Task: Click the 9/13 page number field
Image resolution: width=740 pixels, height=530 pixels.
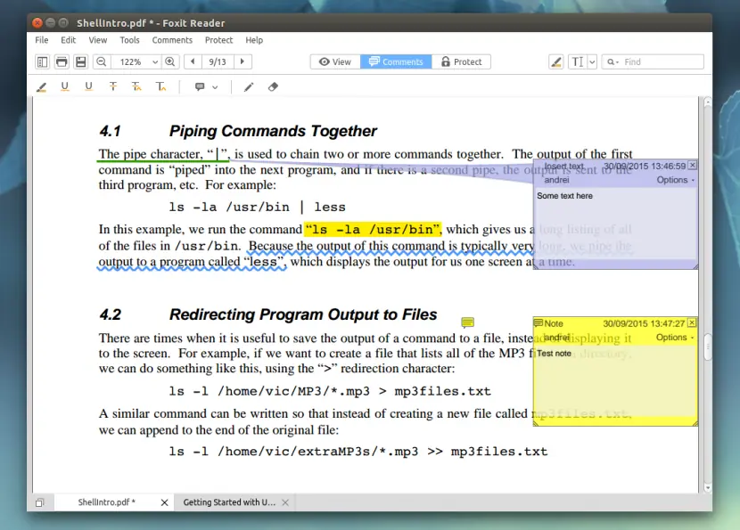Action: [218, 61]
